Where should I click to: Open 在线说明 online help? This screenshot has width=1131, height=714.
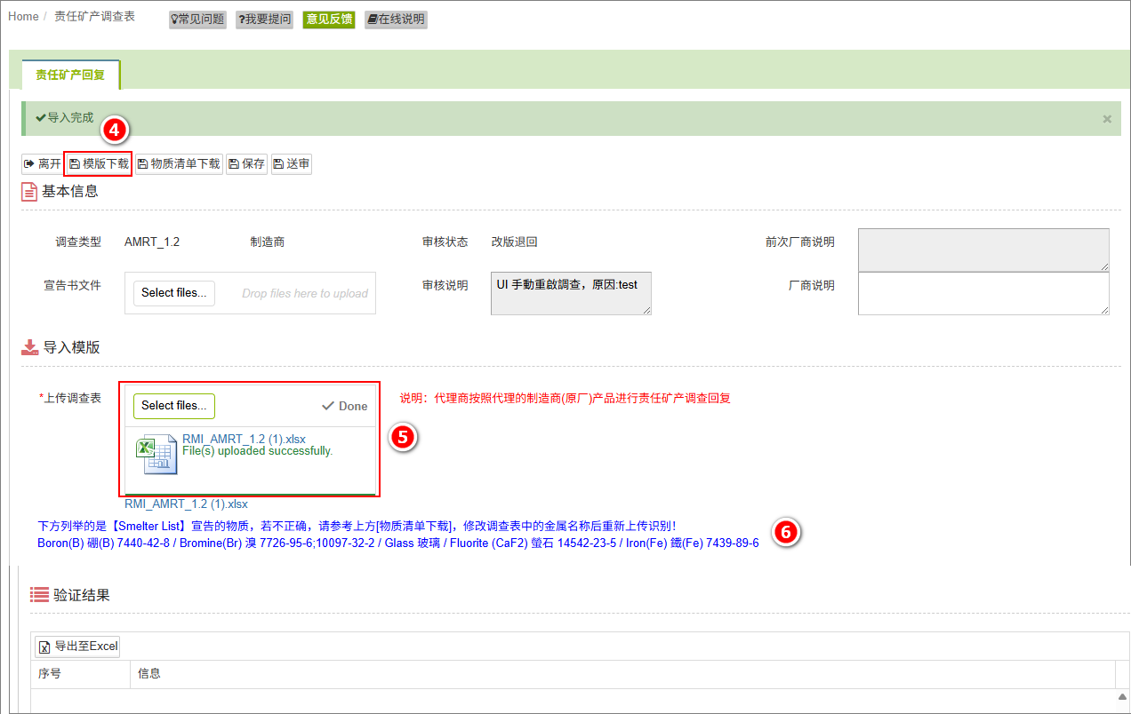click(396, 20)
